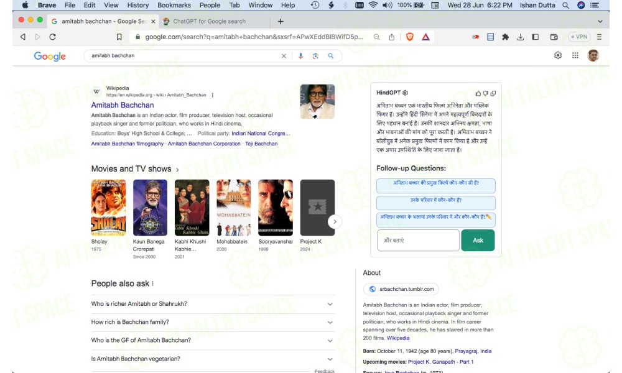Open Indian National Congress party link
The height and width of the screenshot is (373, 622).
tap(261, 134)
